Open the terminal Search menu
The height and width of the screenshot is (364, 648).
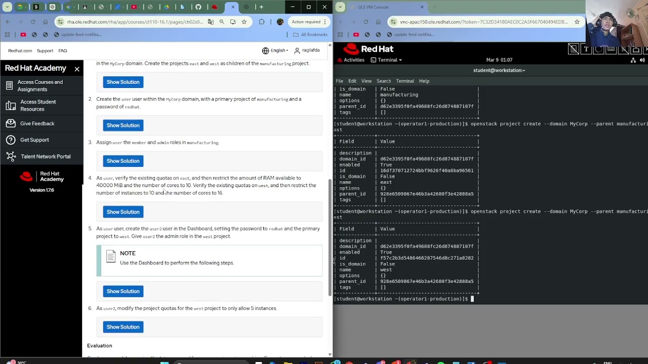tap(383, 81)
